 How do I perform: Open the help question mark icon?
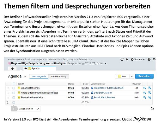[x=149, y=59]
